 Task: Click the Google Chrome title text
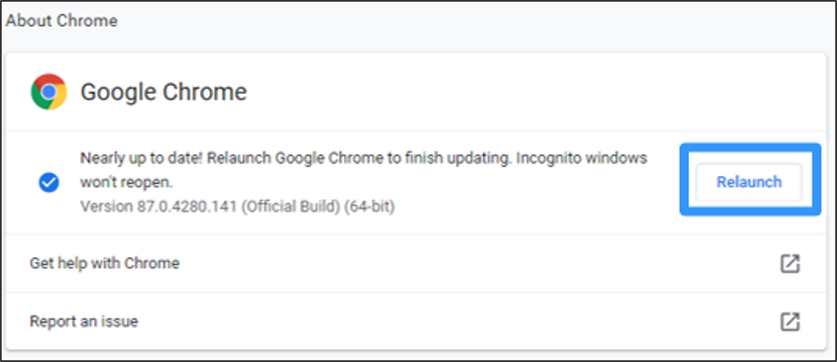pos(163,92)
